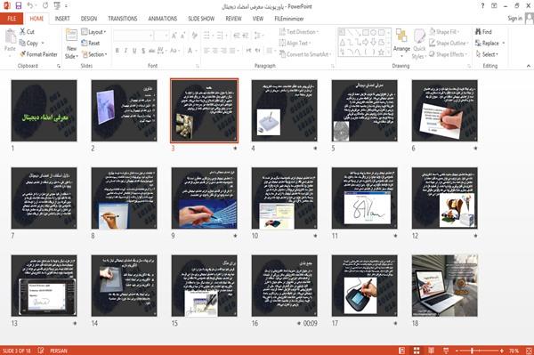Select the Format Painter tool
This screenshot has width=534, height=355.
coord(38,54)
